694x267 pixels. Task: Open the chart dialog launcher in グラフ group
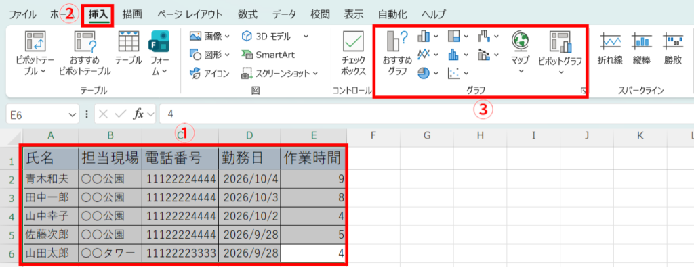584,91
